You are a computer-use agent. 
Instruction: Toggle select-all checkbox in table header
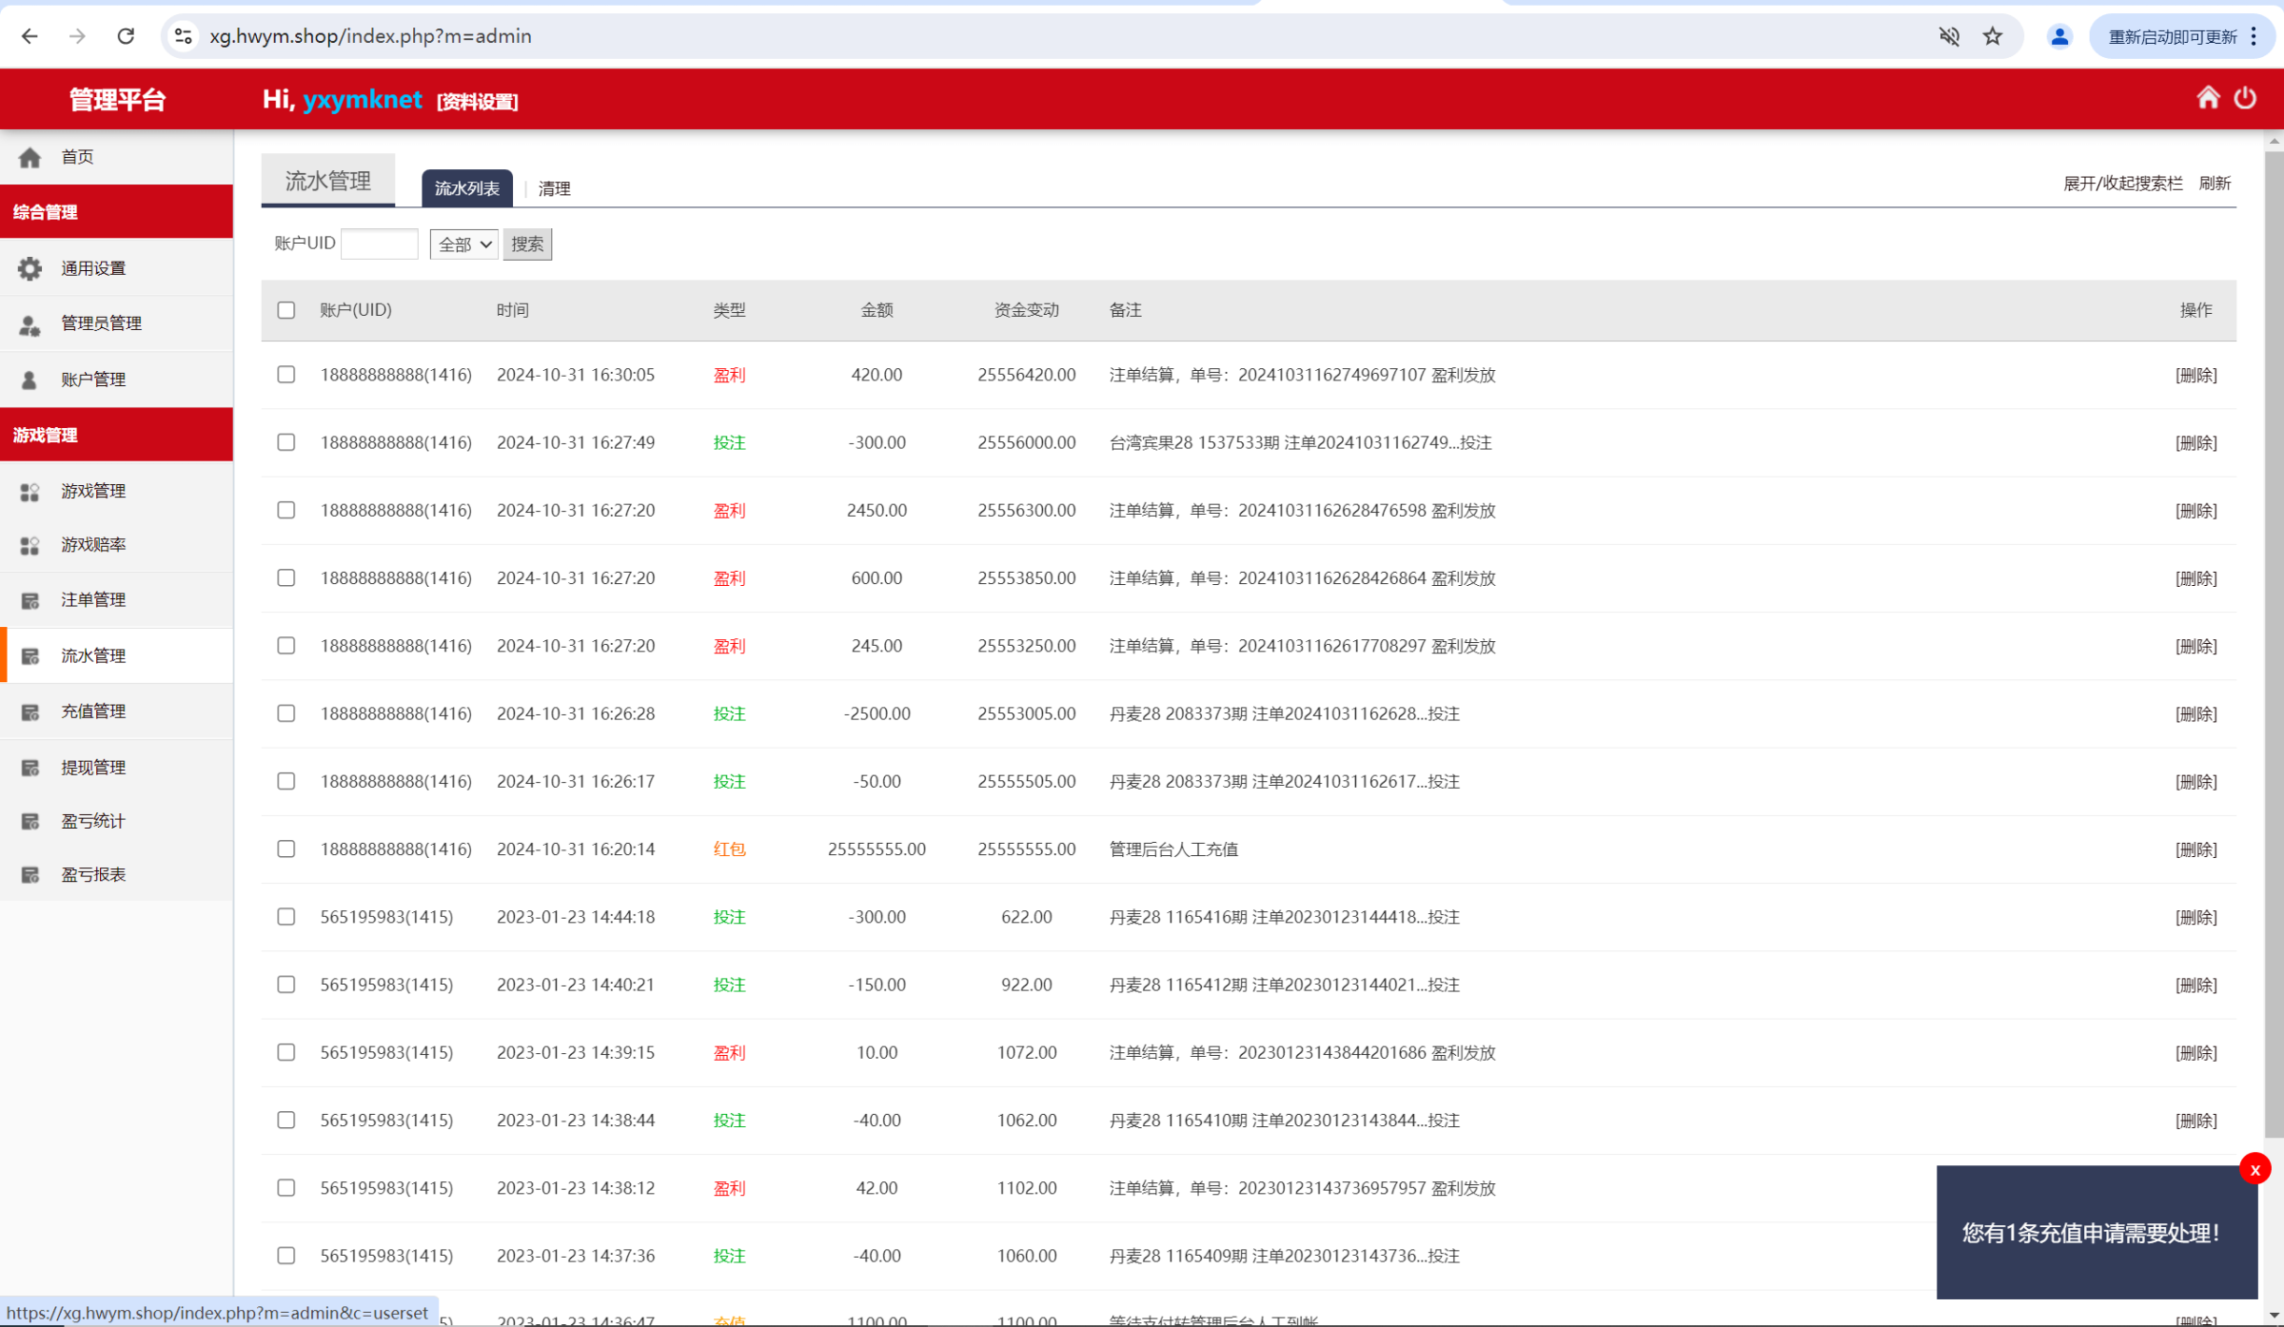[286, 310]
